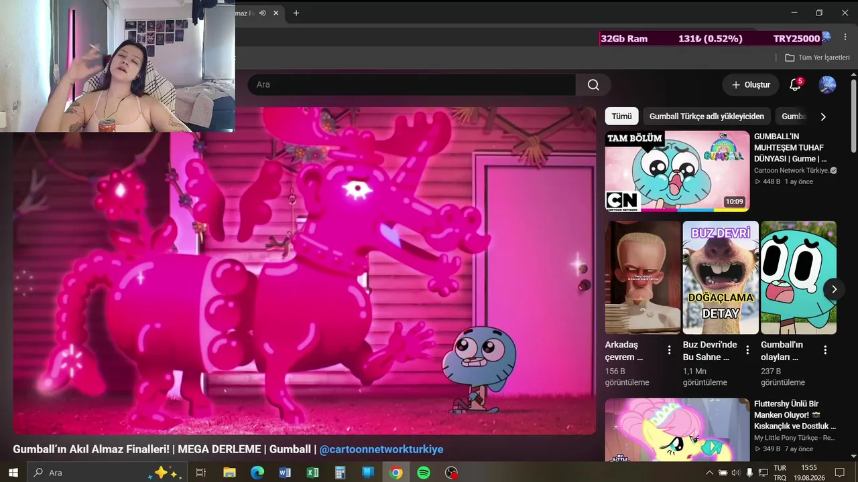This screenshot has width=858, height=482.
Task: Open the YouTube account avatar menu
Action: point(827,85)
